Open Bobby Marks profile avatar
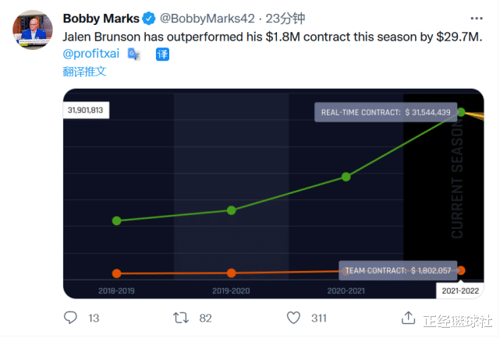 coord(33,30)
